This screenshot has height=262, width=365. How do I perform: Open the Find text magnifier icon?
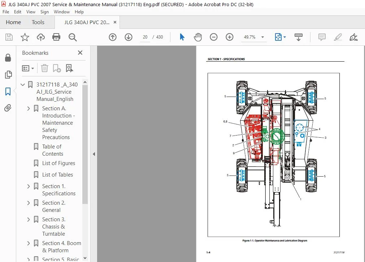coord(73,37)
